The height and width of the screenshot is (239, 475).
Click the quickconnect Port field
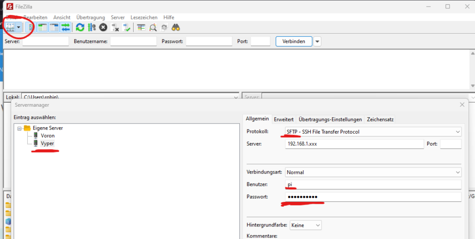click(261, 41)
